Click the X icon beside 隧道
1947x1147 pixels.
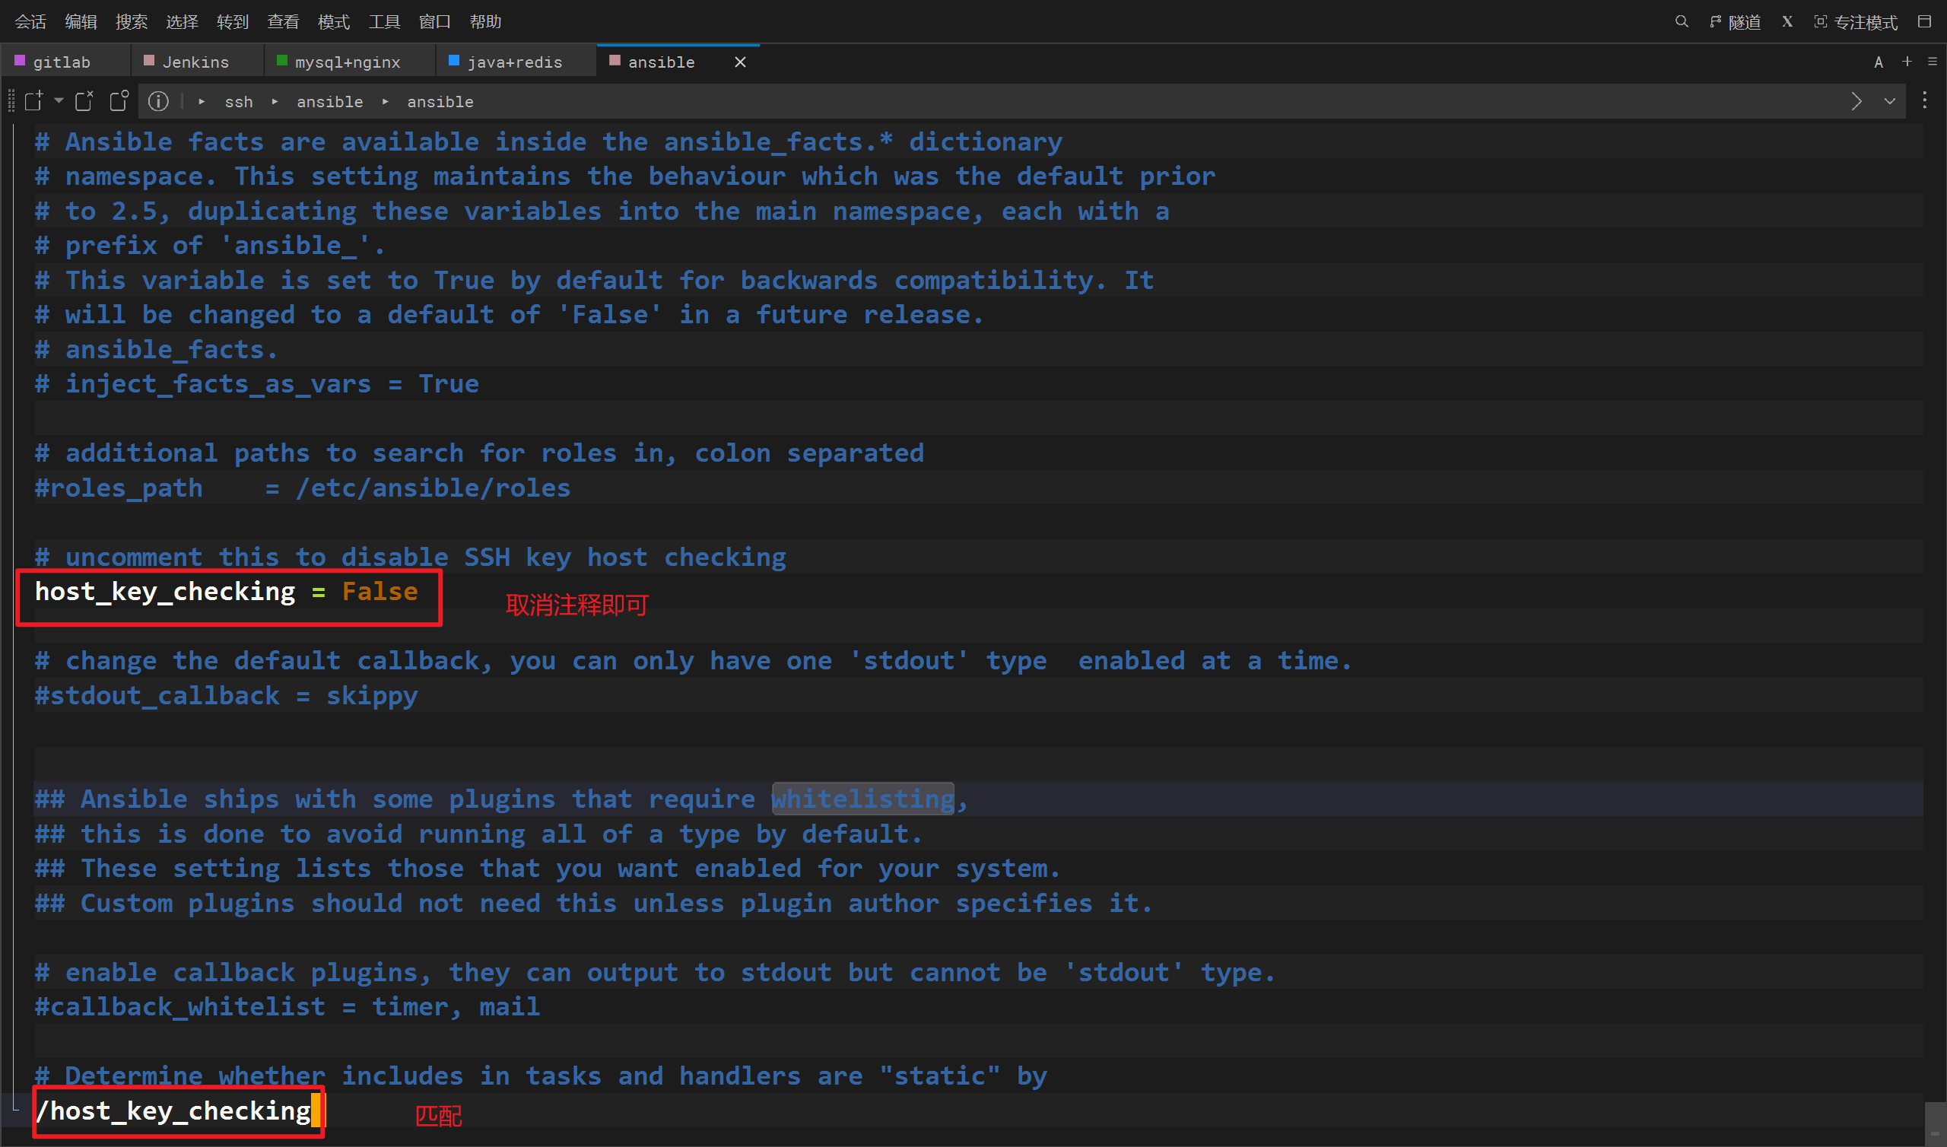(x=1787, y=21)
